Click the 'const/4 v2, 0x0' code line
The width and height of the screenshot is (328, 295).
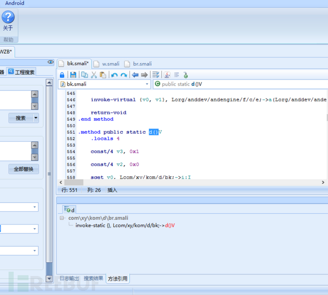tap(115, 165)
